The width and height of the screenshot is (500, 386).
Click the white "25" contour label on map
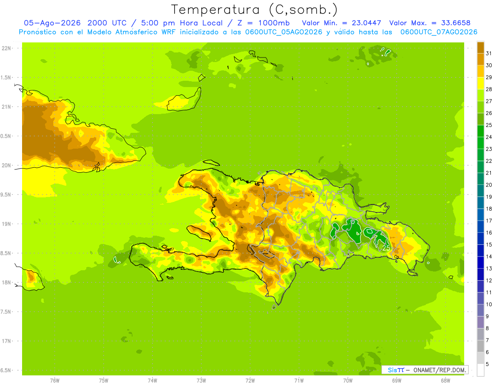pyautogui.click(x=386, y=248)
